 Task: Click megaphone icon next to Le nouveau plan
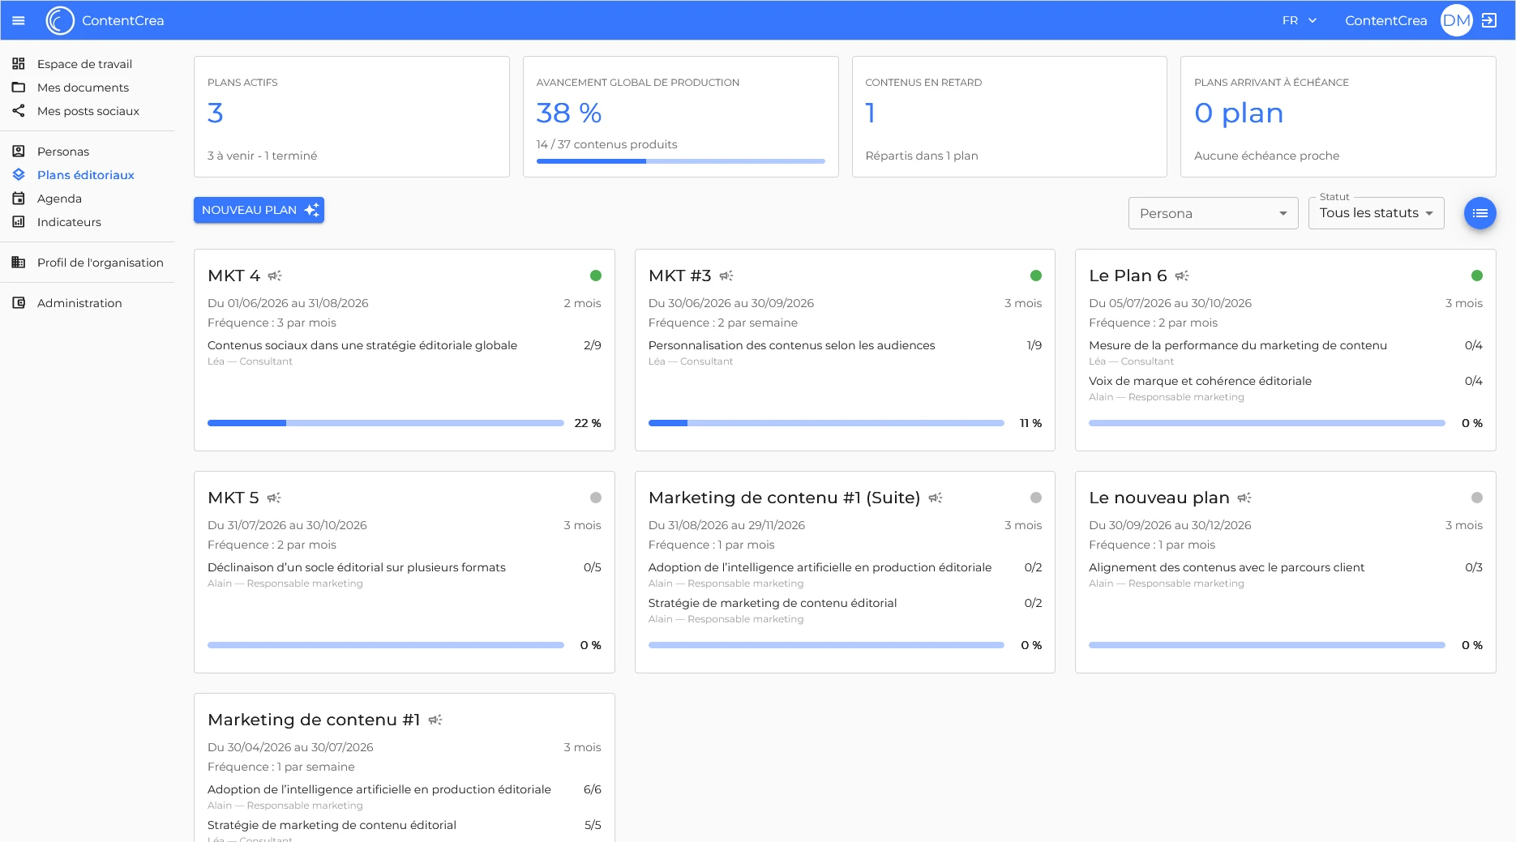point(1244,498)
